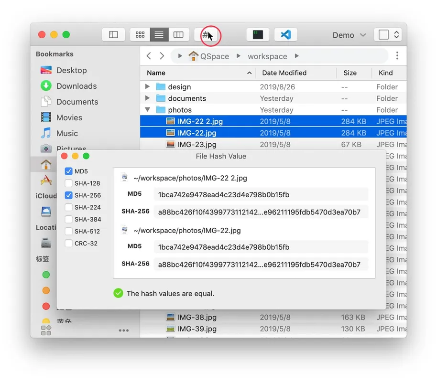Enable the SHA-512 checkbox
437x382 pixels.
(x=69, y=232)
